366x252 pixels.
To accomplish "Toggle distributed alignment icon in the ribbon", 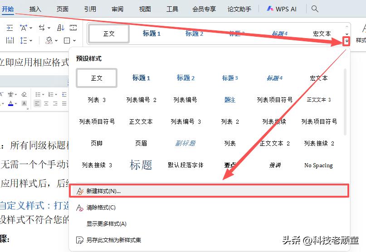I will 10,40.
